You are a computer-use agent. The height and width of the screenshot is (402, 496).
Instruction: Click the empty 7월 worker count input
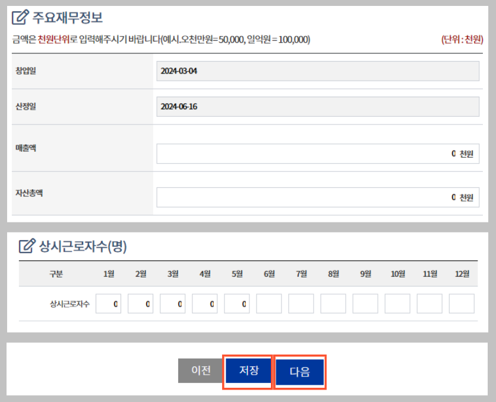[x=301, y=304]
